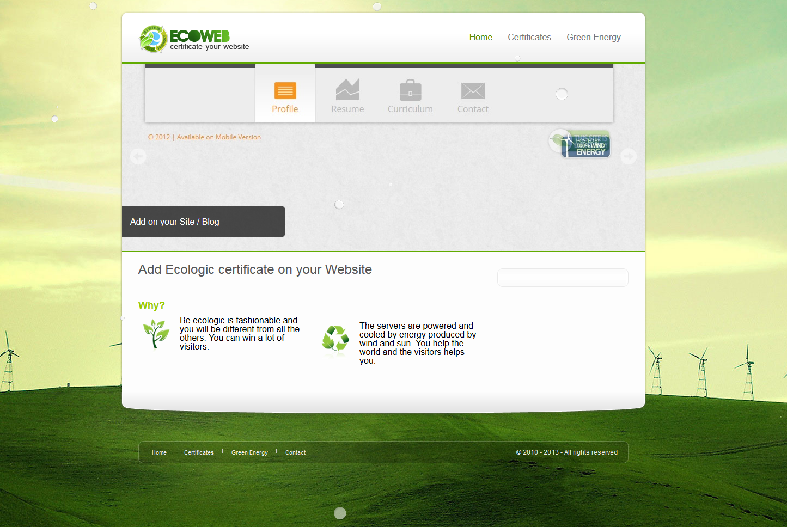Go to previous slide with left arrow

(138, 157)
